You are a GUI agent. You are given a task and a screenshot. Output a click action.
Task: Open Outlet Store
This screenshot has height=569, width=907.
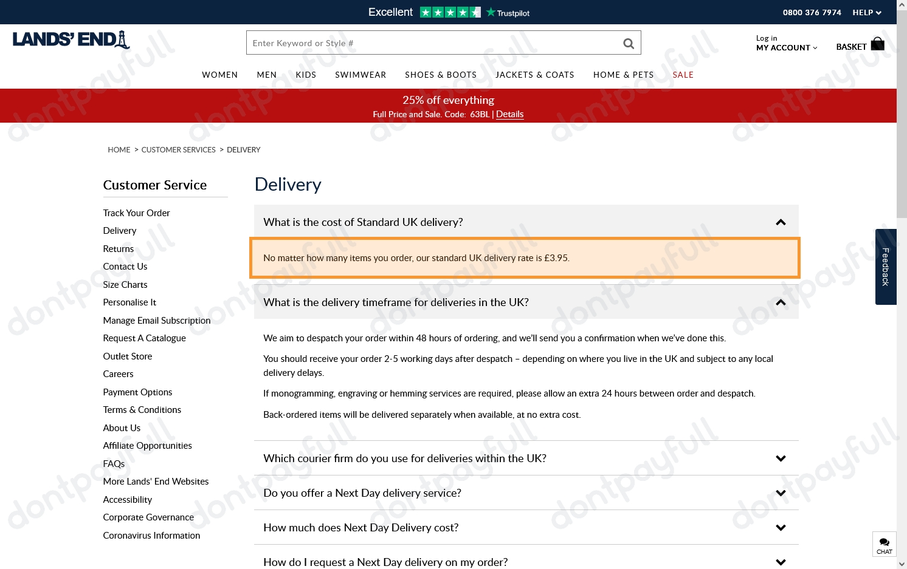coord(128,356)
